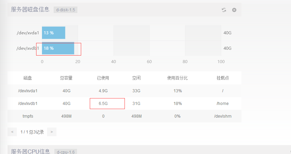The height and width of the screenshot is (154, 291).
Task: Go to the next page of records
Action: [x=52, y=132]
